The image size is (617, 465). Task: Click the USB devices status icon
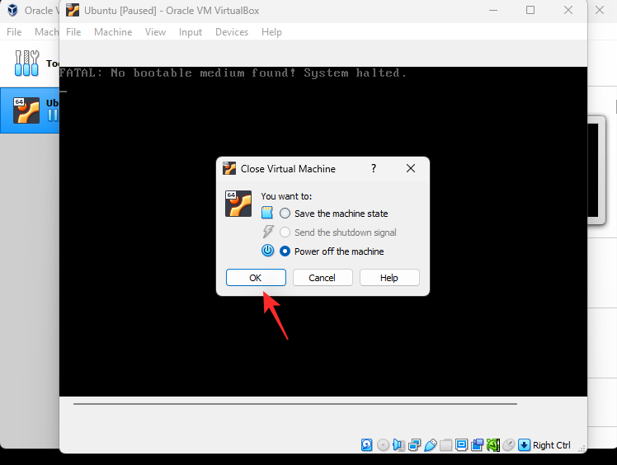(430, 445)
